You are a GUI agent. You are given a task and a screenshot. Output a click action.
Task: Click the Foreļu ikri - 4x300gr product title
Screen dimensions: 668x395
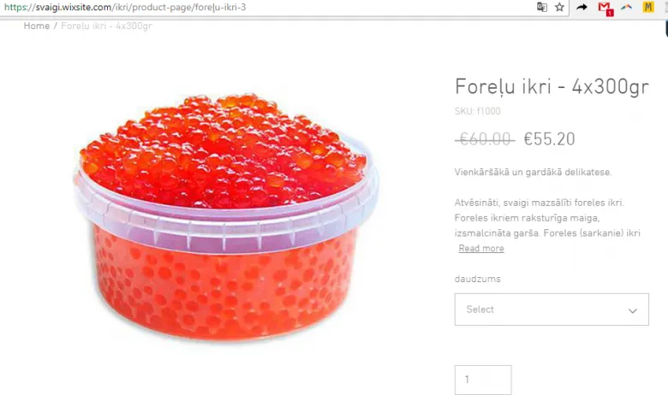tap(552, 86)
